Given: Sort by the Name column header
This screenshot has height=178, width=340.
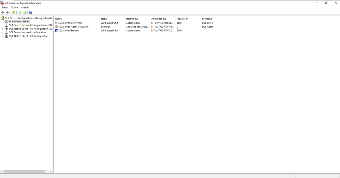Looking at the screenshot, I should tap(77, 19).
